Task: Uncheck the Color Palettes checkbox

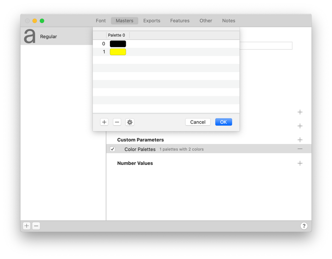Action: point(112,149)
